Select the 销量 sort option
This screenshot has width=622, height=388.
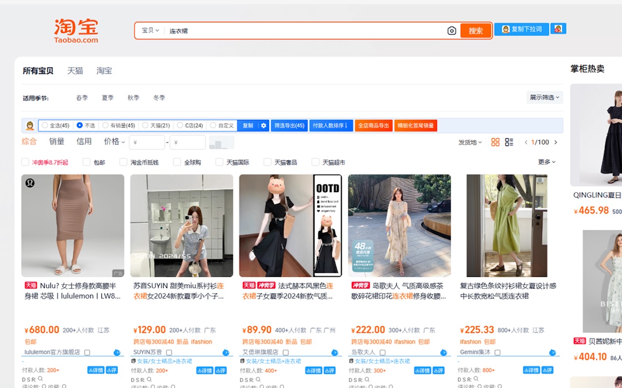[56, 141]
